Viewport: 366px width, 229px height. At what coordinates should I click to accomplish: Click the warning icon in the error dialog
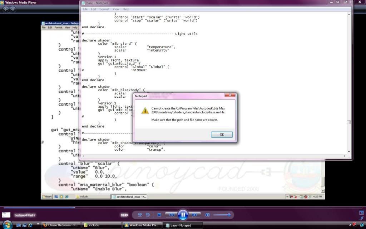tap(145, 111)
